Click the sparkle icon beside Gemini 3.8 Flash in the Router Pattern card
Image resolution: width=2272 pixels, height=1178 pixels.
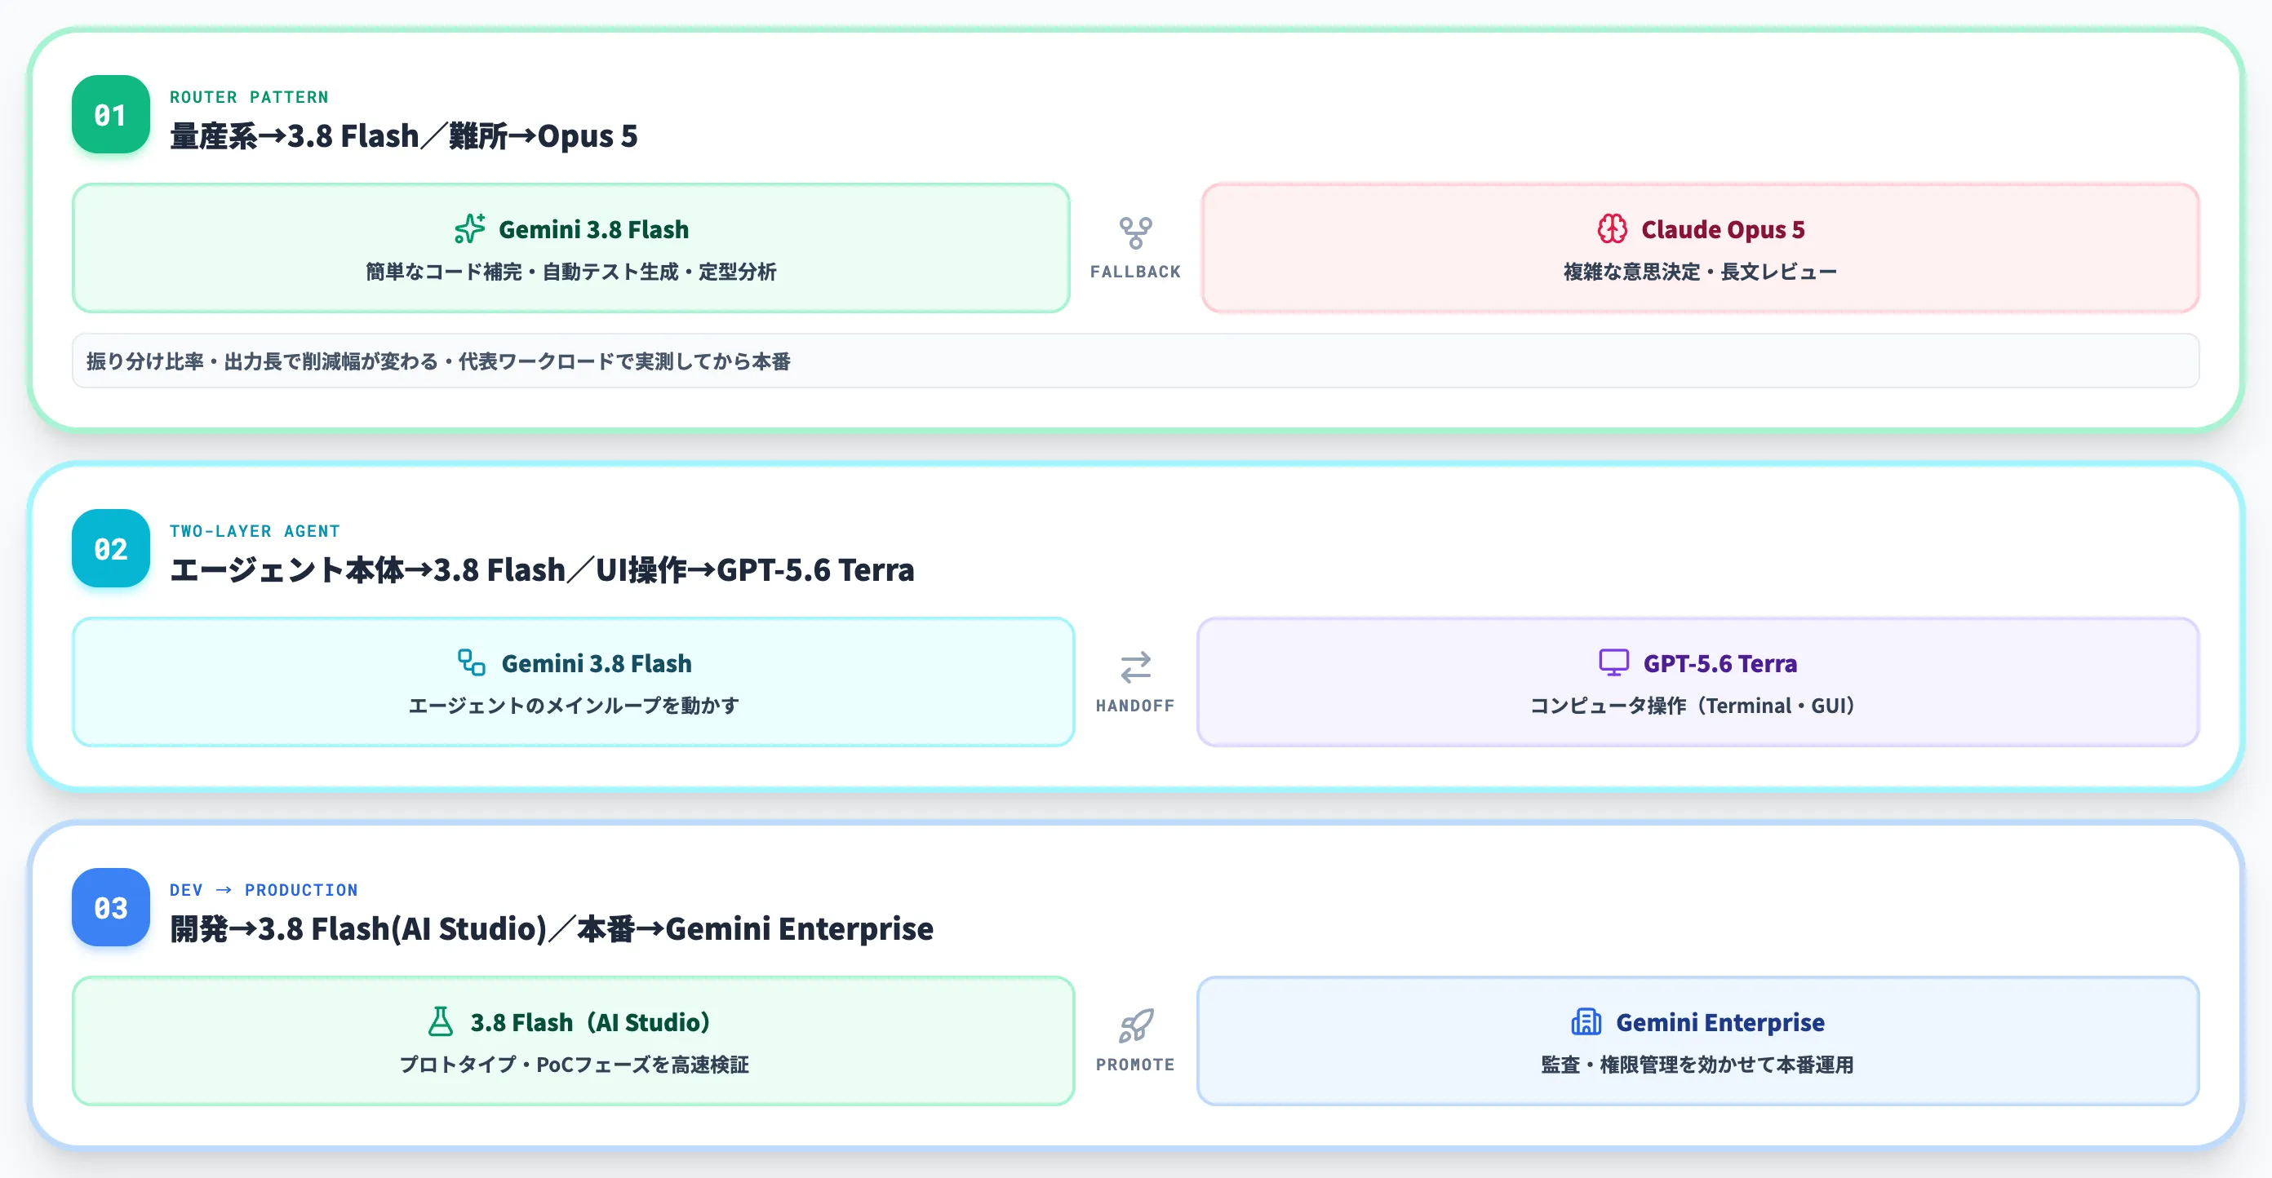coord(470,229)
